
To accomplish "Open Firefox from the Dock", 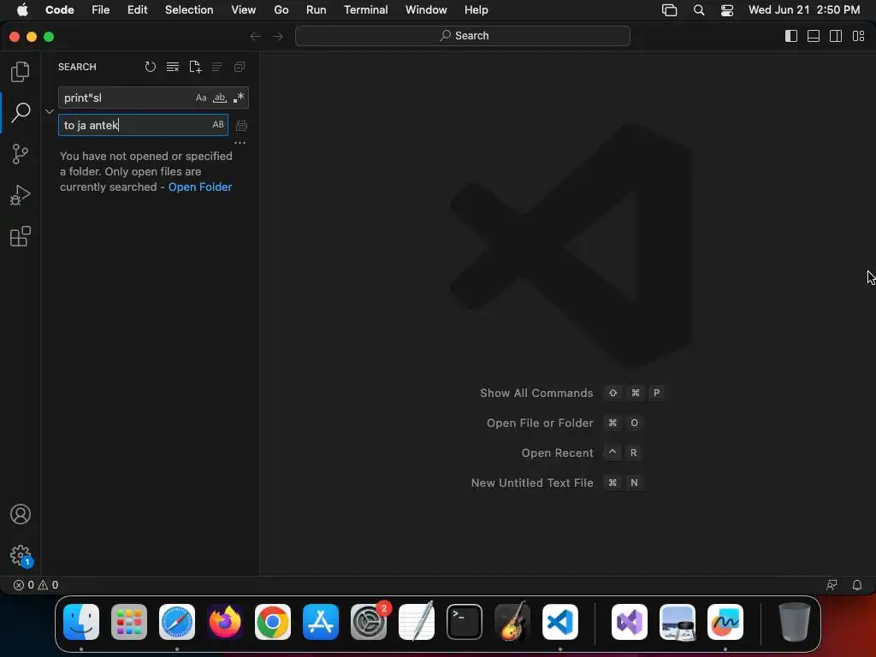I will (x=225, y=622).
